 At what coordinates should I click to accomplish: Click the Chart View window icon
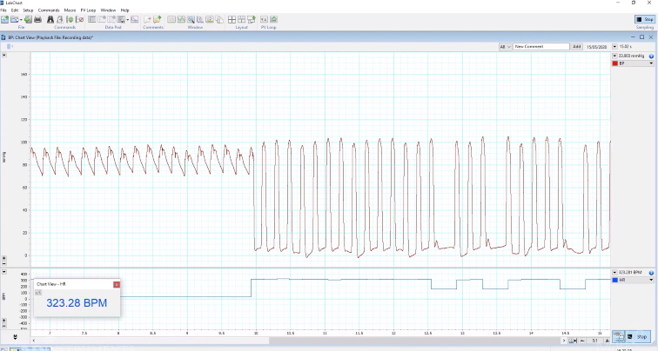171,19
